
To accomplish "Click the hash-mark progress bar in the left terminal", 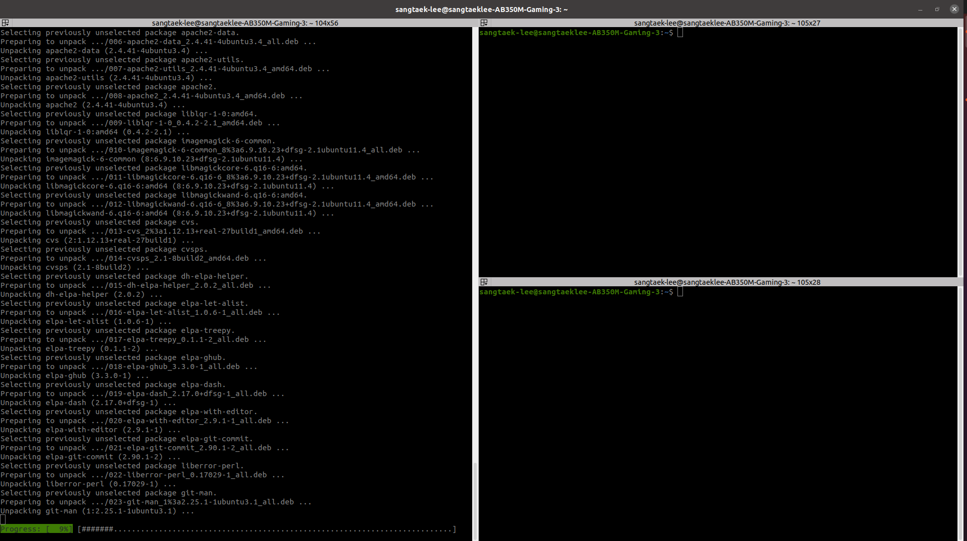I will (x=266, y=529).
